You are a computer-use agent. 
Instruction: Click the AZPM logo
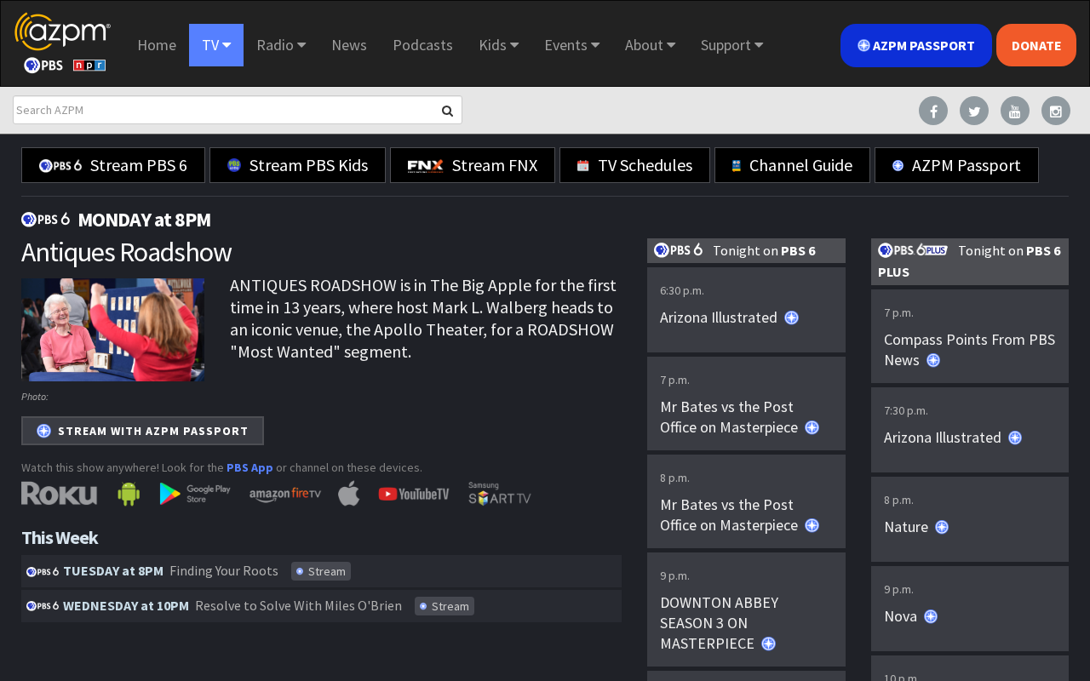coord(62,31)
